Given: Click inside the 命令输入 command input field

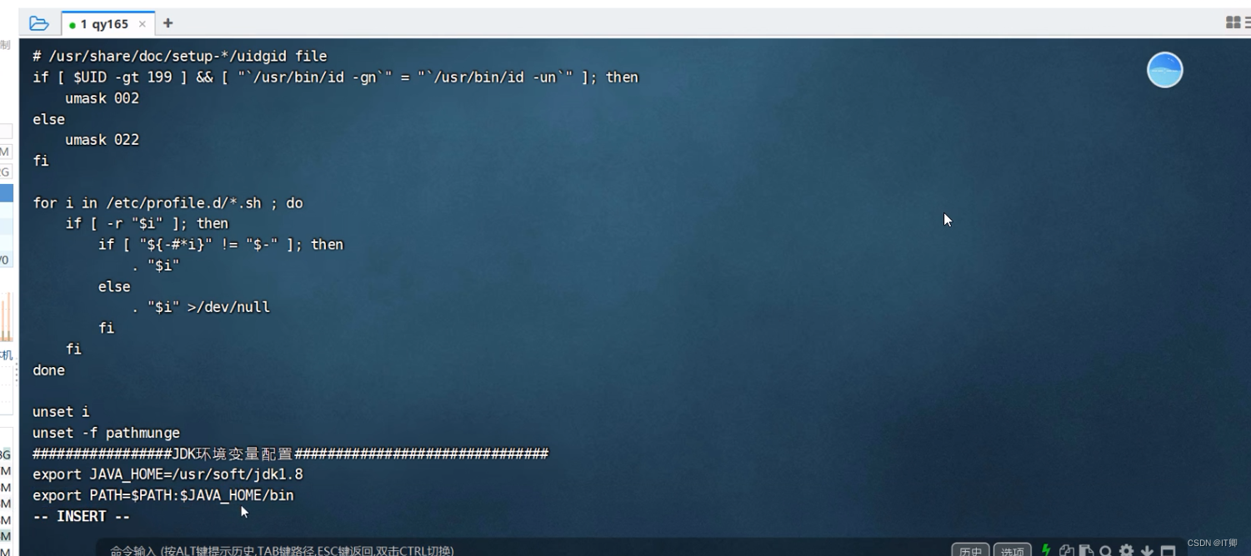Looking at the screenshot, I should tap(417, 550).
